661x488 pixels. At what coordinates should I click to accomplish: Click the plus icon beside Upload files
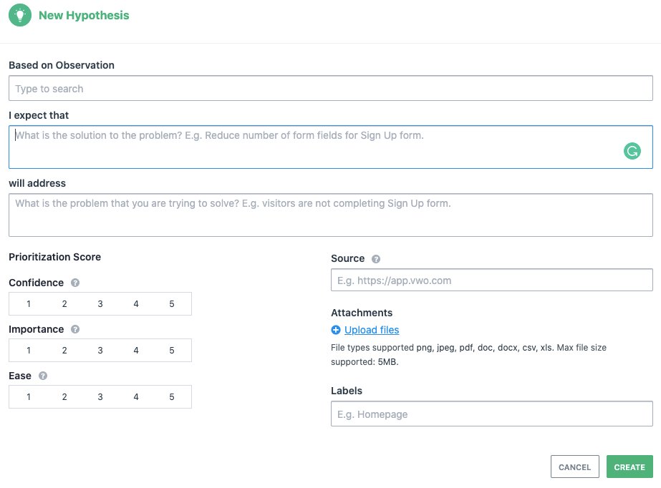[336, 330]
